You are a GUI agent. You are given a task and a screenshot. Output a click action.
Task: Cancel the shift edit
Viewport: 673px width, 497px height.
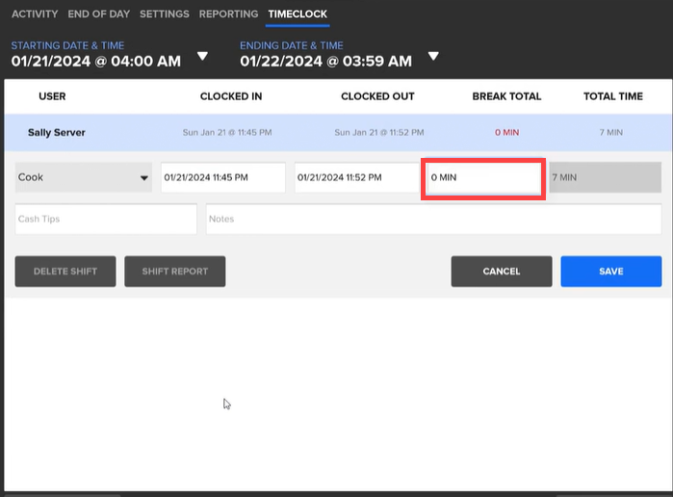(x=501, y=272)
